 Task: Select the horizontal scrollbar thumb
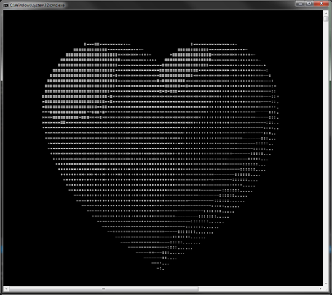[103, 289]
